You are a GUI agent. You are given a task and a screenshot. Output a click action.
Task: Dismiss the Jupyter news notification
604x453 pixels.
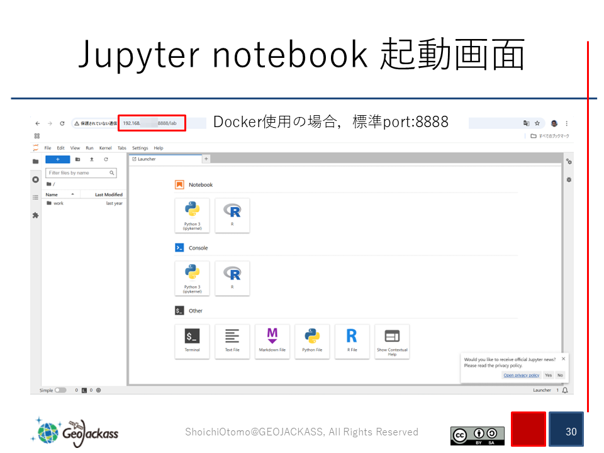[x=564, y=359]
